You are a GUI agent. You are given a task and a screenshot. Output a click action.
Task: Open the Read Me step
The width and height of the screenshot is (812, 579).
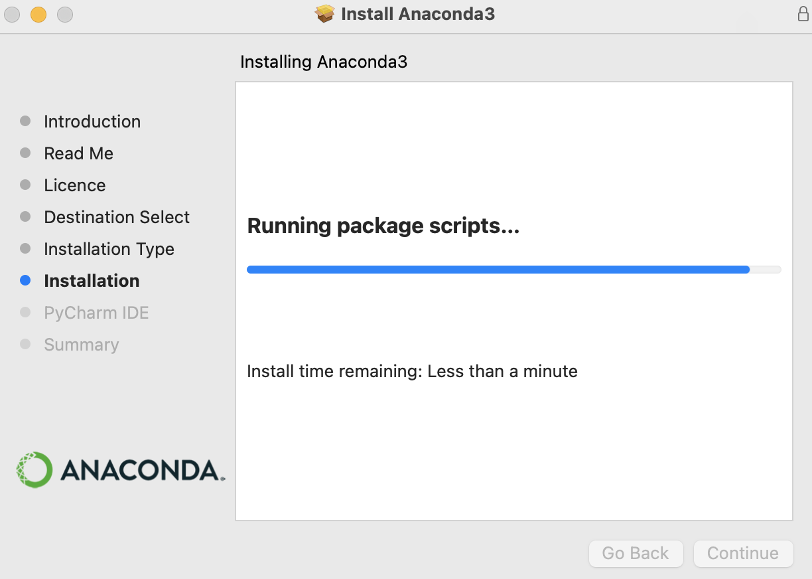pyautogui.click(x=78, y=153)
